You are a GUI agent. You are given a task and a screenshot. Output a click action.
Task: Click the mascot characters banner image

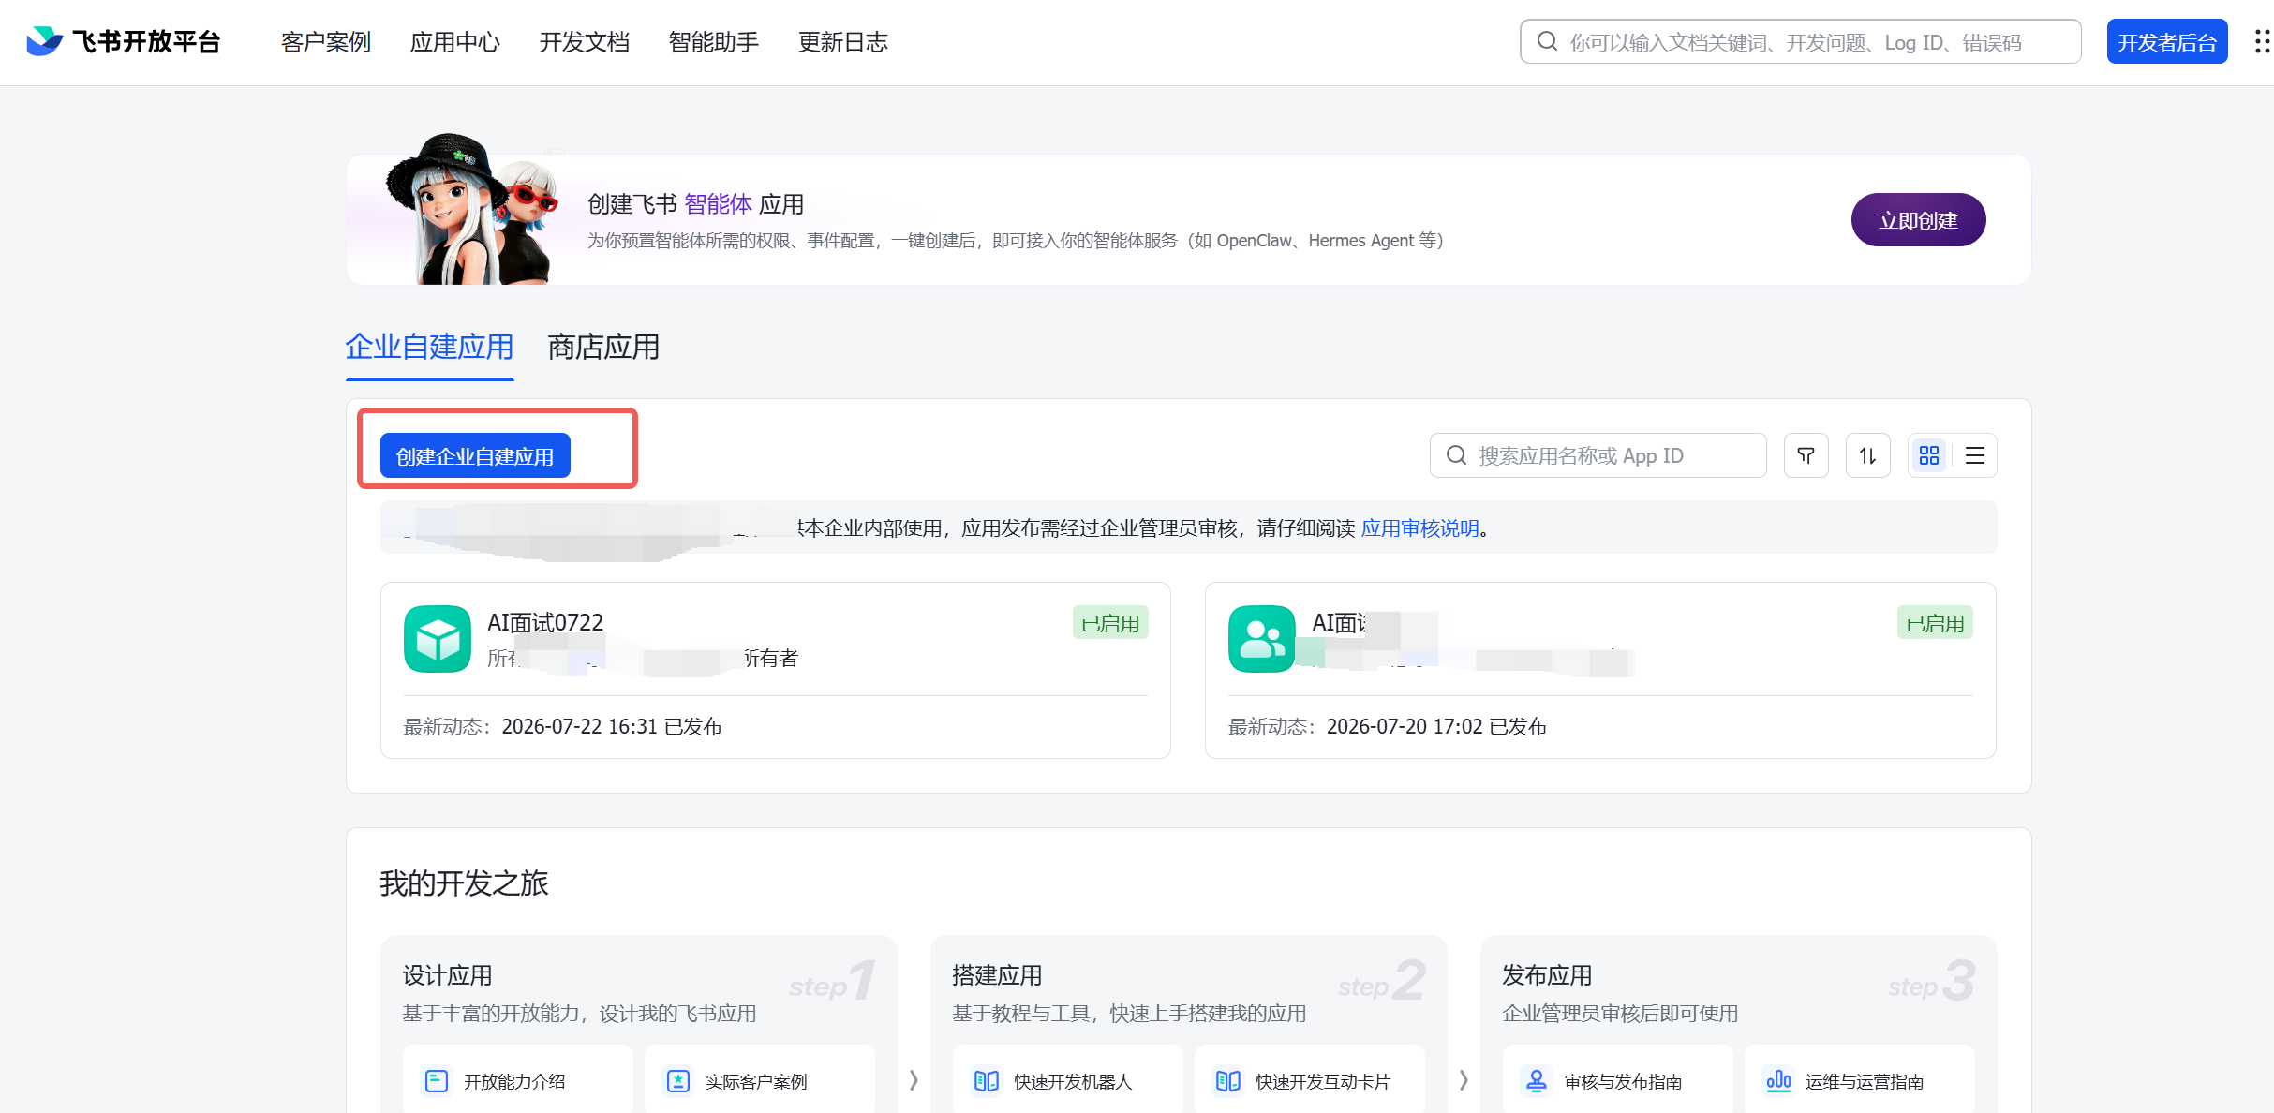[471, 209]
